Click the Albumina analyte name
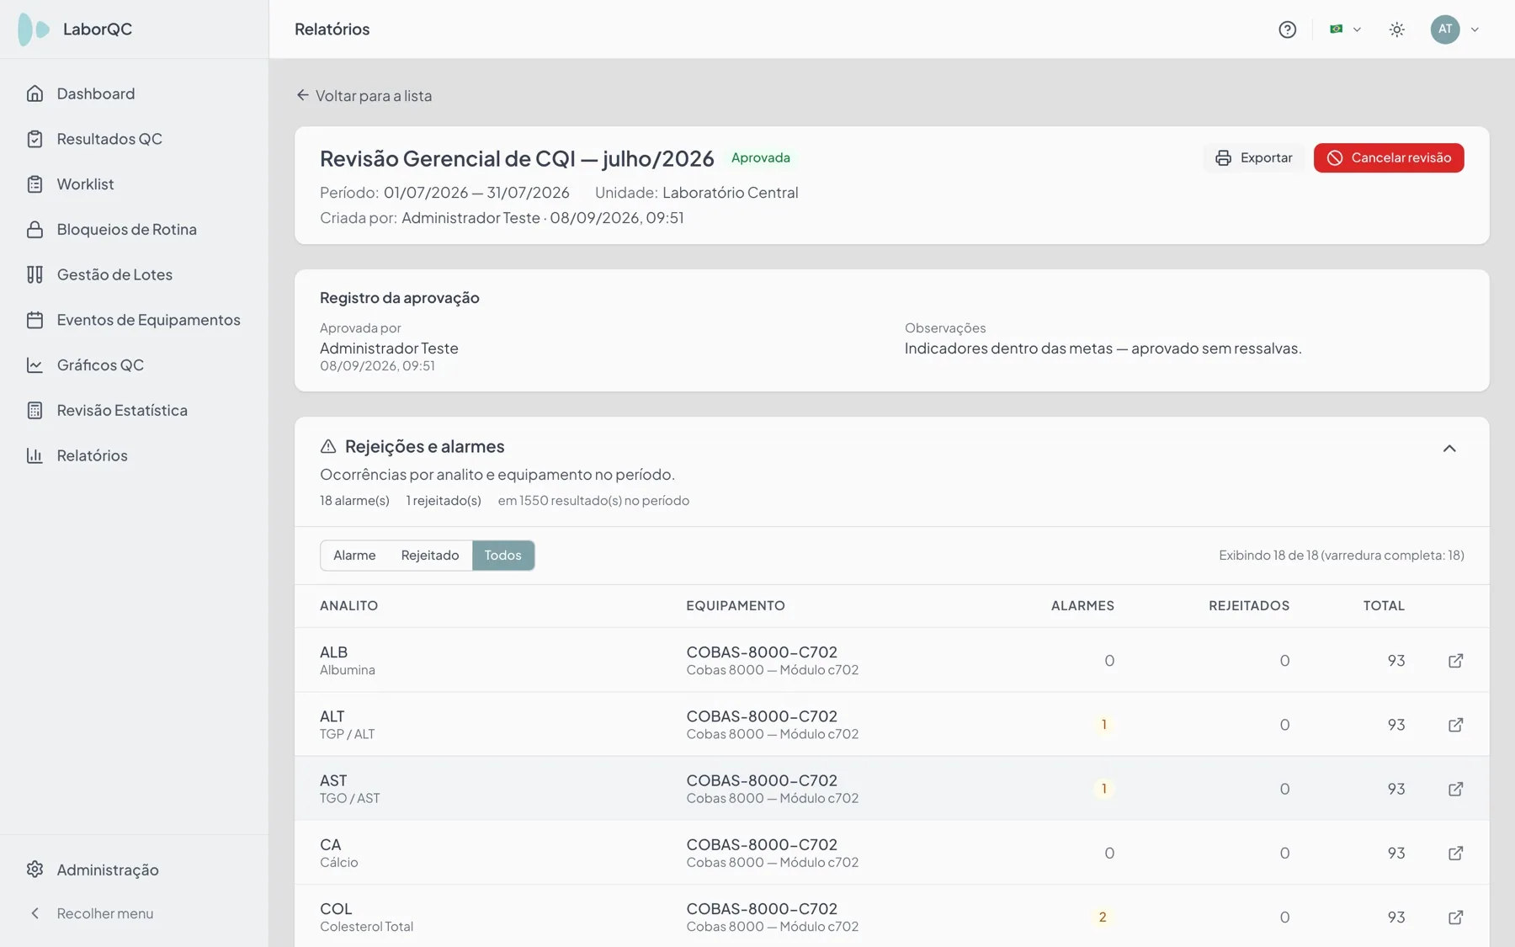1515x947 pixels. coord(348,671)
